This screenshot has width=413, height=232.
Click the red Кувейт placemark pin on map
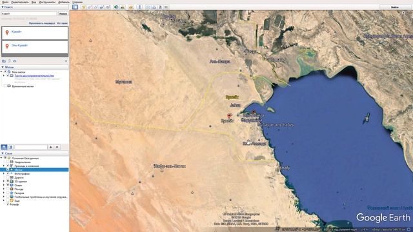[229, 116]
